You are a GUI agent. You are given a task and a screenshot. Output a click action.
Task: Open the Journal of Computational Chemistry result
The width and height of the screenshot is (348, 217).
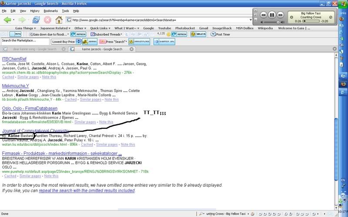(36, 131)
